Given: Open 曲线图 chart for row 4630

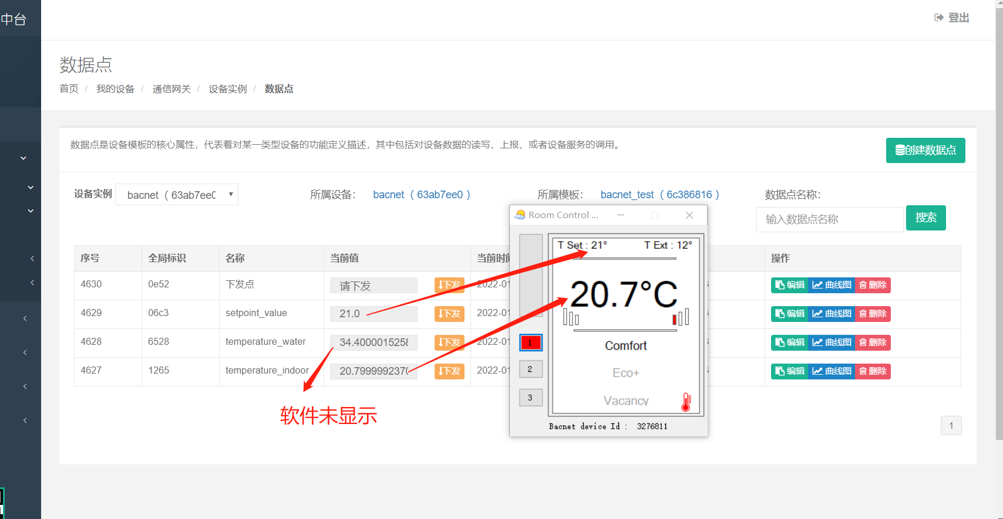Looking at the screenshot, I should tap(832, 285).
